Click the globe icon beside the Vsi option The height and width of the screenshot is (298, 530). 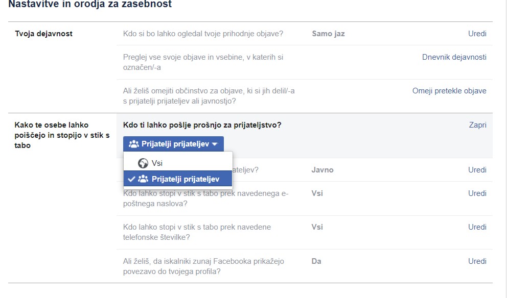click(143, 163)
